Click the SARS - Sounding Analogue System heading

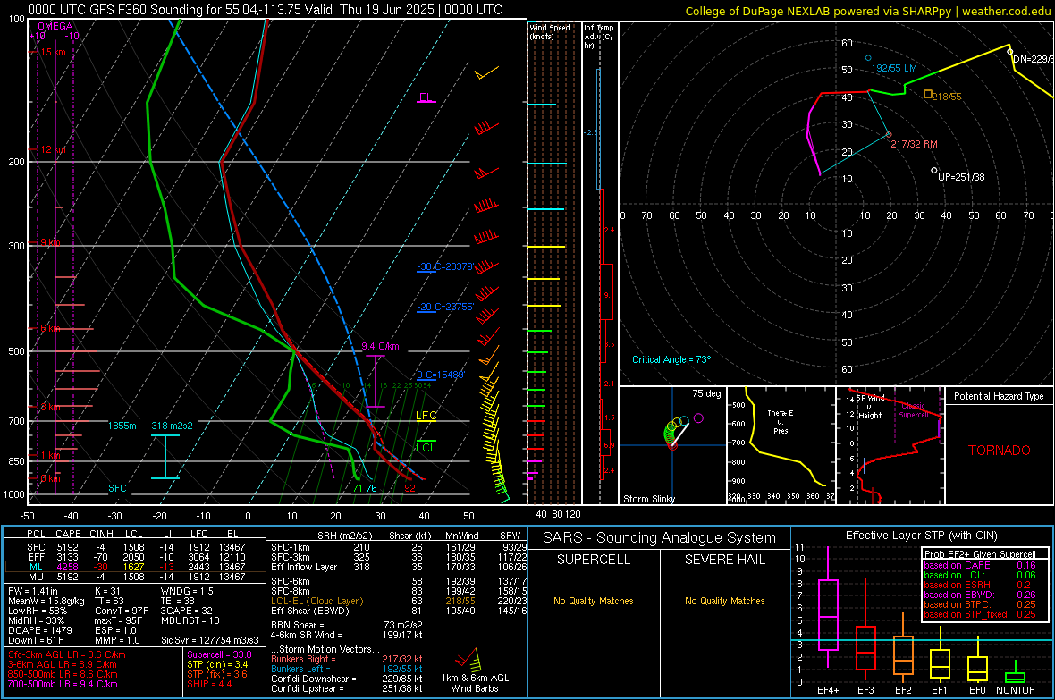click(660, 538)
